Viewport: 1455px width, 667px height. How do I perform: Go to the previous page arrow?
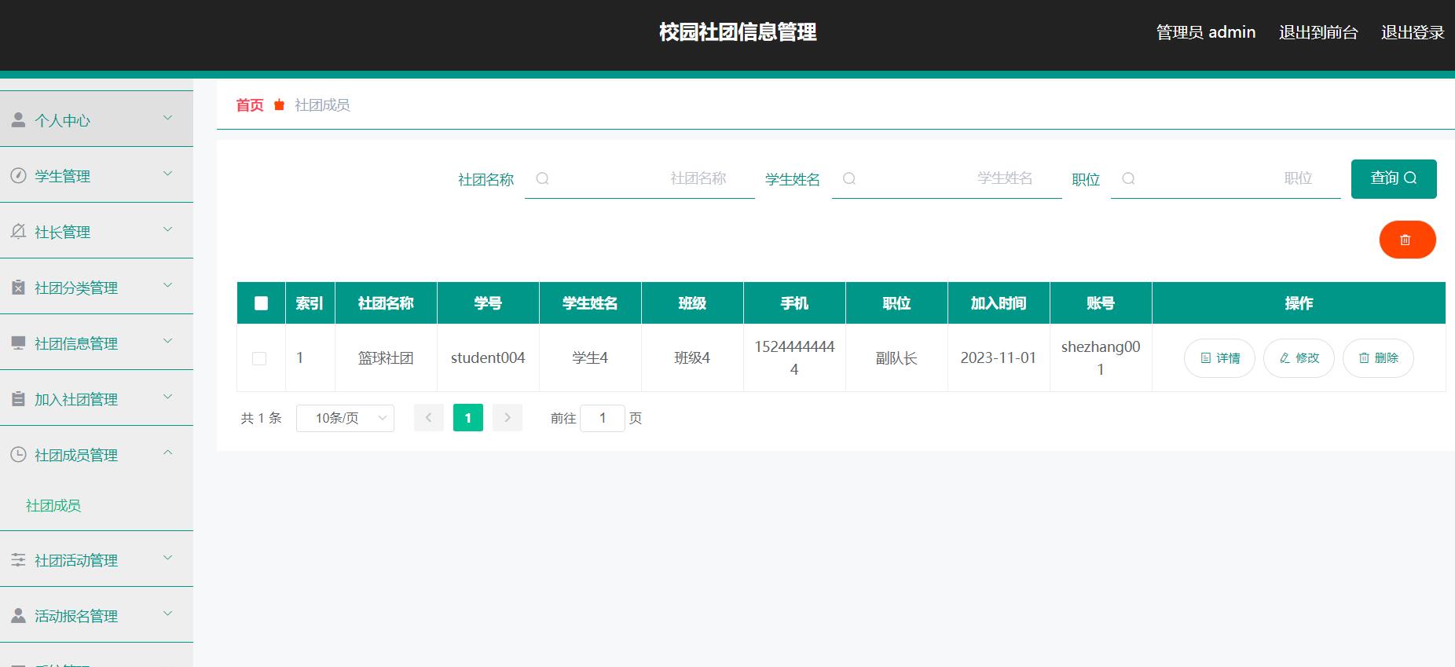429,418
